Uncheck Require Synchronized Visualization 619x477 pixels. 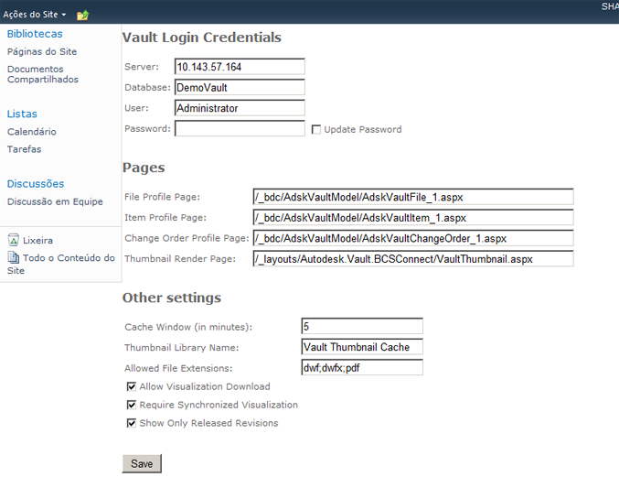[x=132, y=405]
